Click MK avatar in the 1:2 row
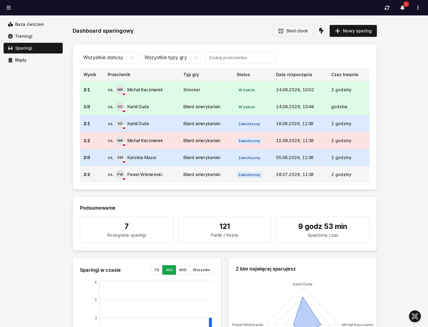Viewport: 428px width, 327px height. 120,141
